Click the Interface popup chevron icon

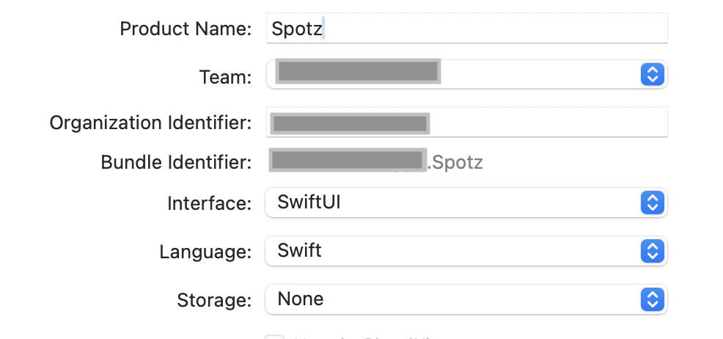pyautogui.click(x=652, y=203)
